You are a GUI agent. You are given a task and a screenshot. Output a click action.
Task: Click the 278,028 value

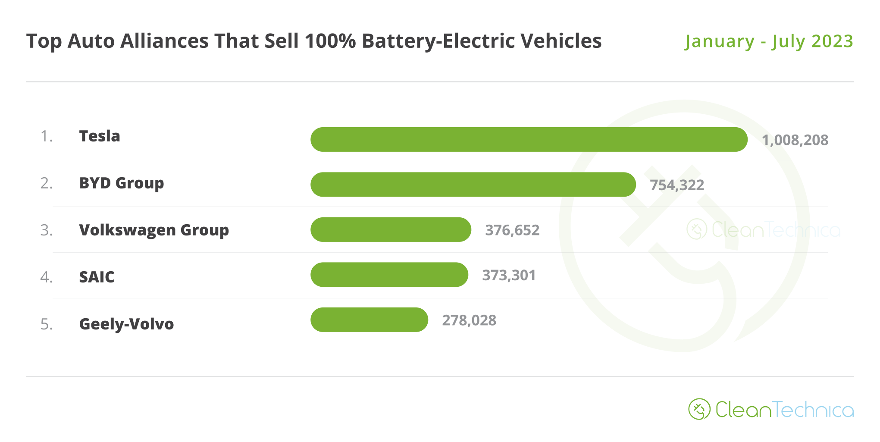coord(469,320)
